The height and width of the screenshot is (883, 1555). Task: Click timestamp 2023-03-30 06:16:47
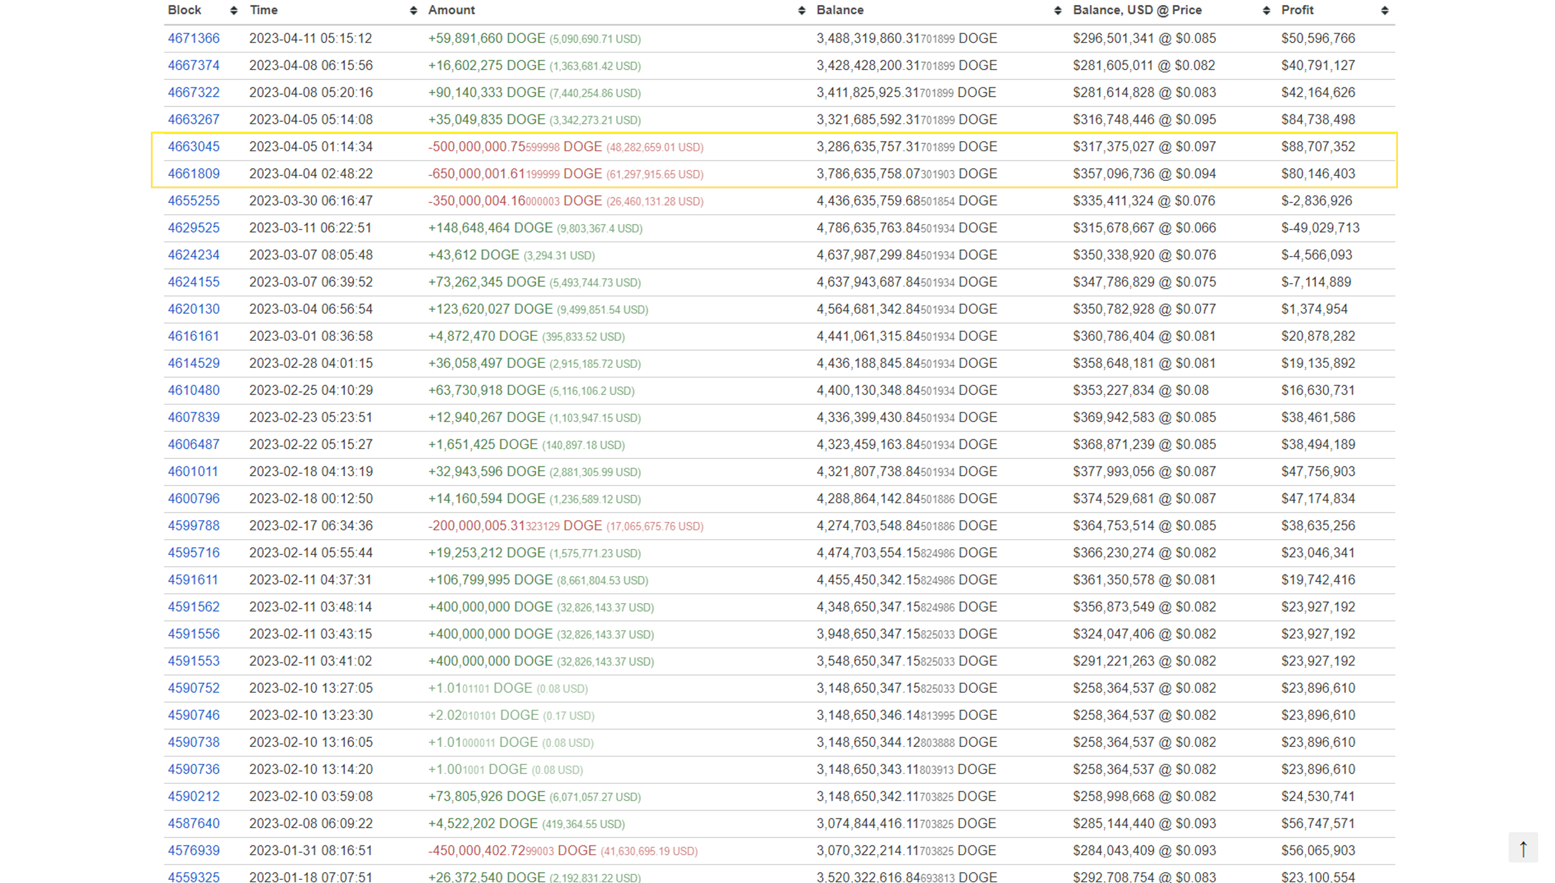(x=310, y=201)
